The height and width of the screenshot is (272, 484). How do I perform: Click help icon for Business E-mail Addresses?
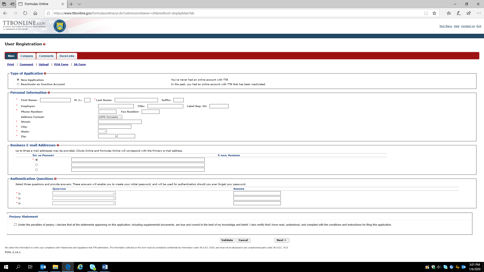(58, 145)
